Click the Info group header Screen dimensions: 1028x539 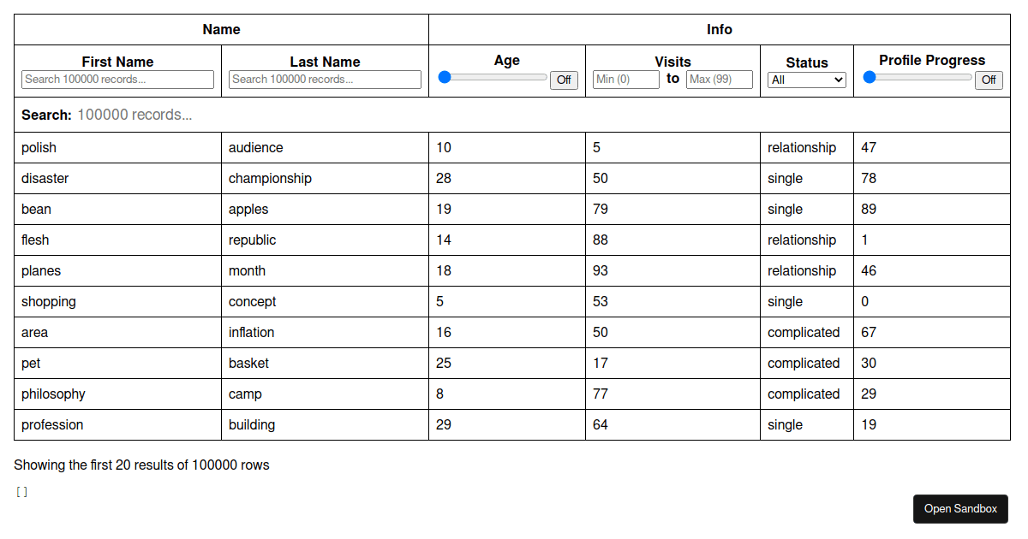pos(720,28)
